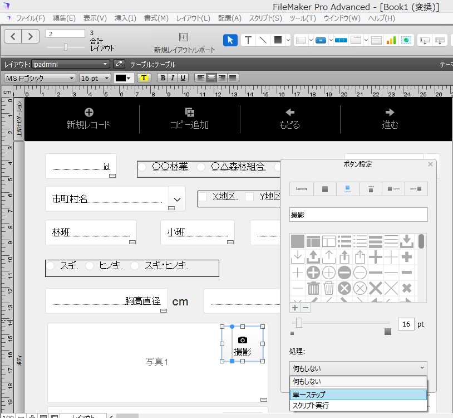Open the スクリプト(S) menu
Image resolution: width=453 pixels, height=418 pixels.
[x=265, y=18]
